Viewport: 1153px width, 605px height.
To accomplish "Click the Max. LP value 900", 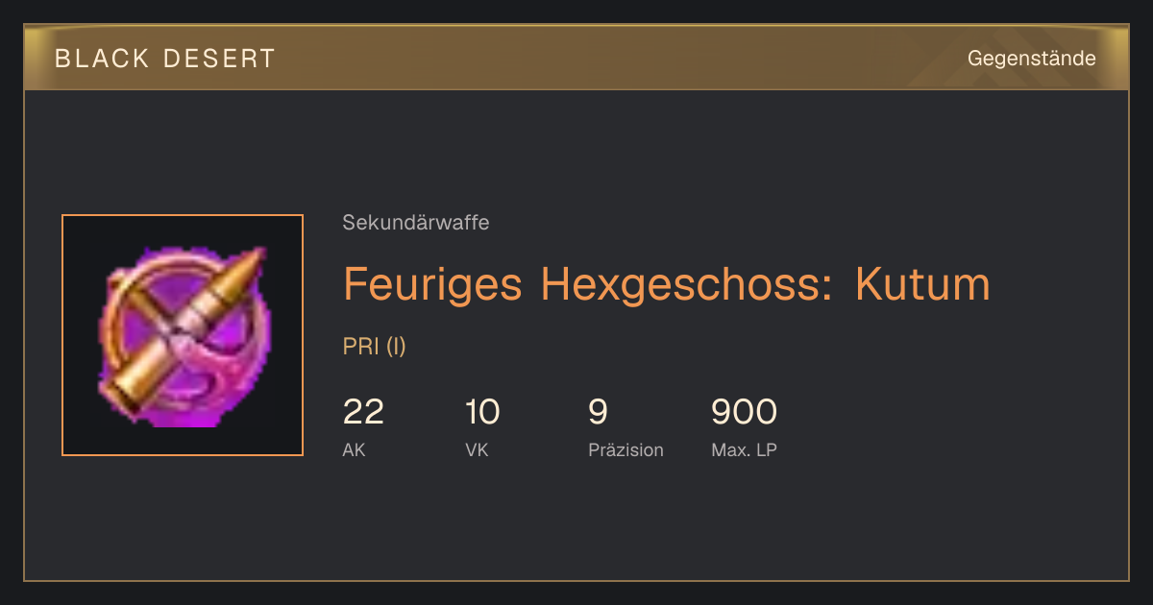I will [744, 412].
